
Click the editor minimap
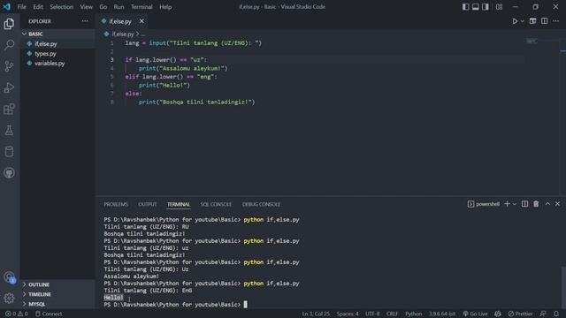(x=532, y=42)
